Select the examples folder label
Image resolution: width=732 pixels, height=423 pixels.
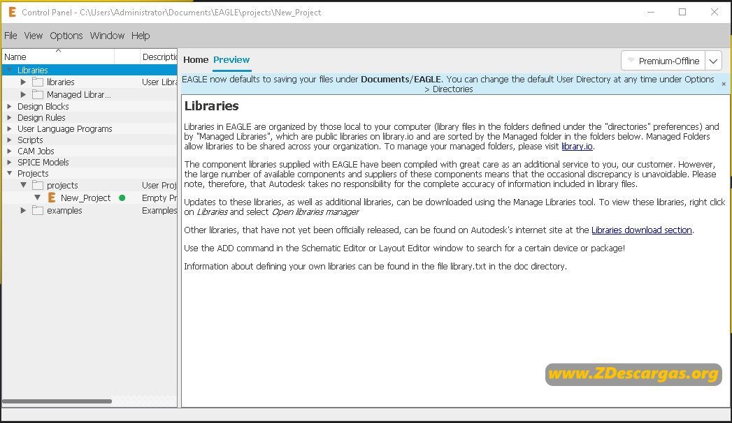pos(64,211)
